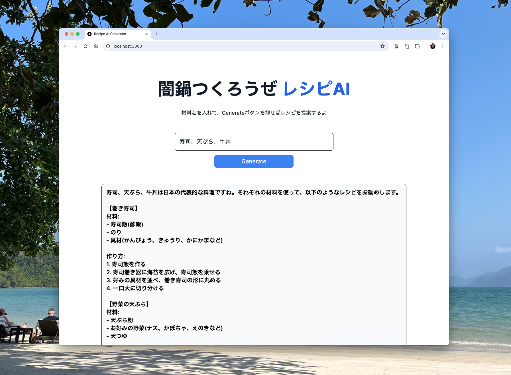Open the Recipe AI Generator favicon
511x375 pixels.
click(89, 34)
